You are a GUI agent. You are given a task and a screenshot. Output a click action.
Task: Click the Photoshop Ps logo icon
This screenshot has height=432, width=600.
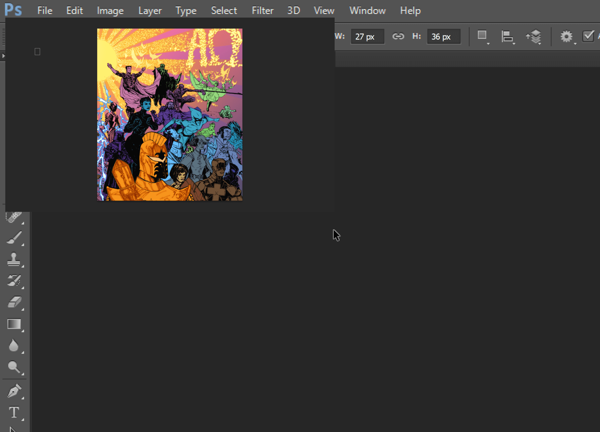pos(13,10)
